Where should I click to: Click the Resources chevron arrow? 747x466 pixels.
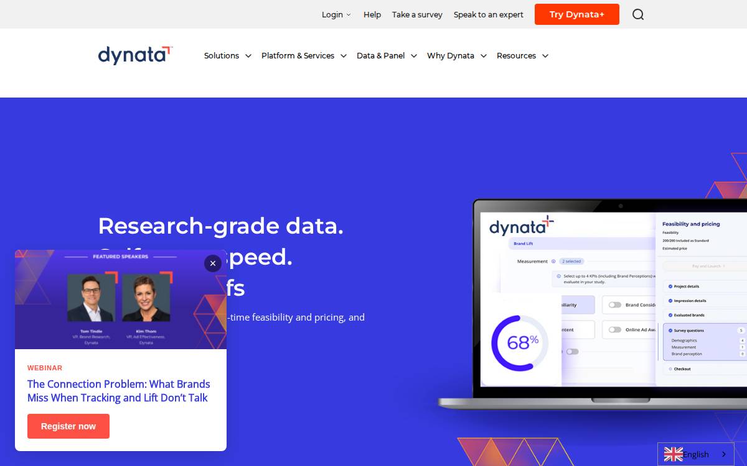pos(545,56)
